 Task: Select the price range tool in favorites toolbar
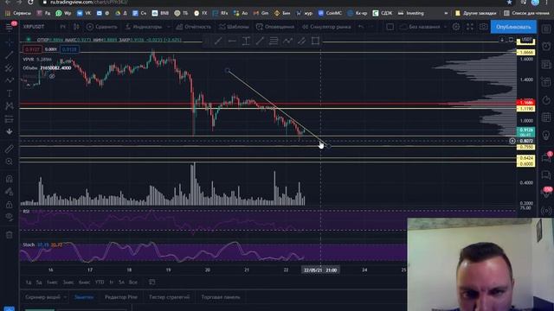point(246,41)
